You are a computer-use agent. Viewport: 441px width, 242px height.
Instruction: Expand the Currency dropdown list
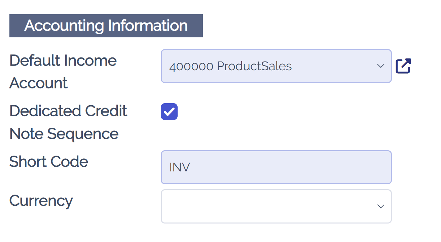click(276, 206)
